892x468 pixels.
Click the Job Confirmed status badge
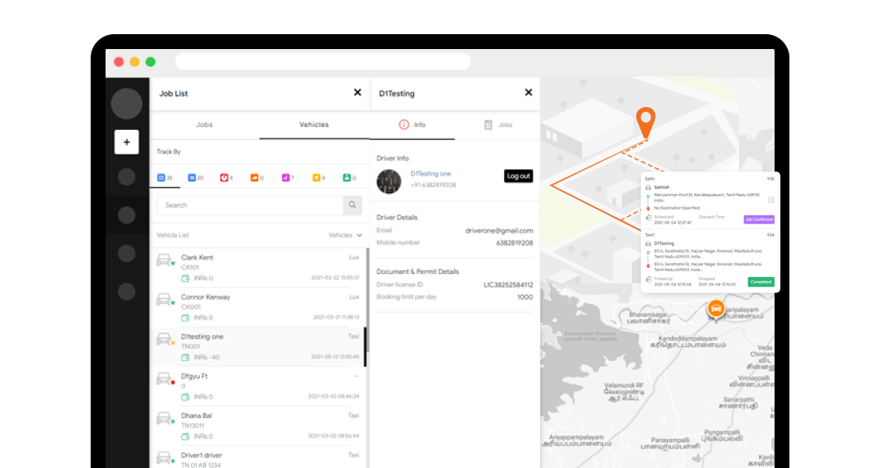pyautogui.click(x=759, y=220)
